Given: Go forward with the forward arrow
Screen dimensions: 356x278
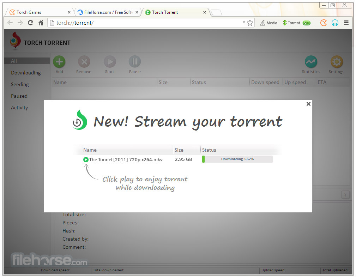Looking at the screenshot, I should click(x=20, y=23).
